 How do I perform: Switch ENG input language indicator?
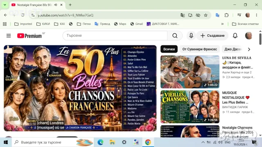(228, 142)
